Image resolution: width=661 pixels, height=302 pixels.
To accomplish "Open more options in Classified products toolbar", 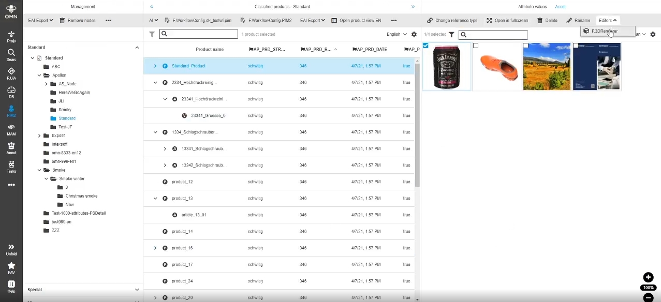I will pyautogui.click(x=394, y=21).
